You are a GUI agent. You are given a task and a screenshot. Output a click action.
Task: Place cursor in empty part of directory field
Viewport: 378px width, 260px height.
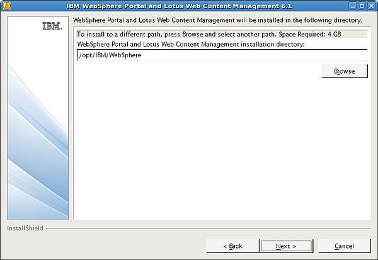click(x=253, y=55)
